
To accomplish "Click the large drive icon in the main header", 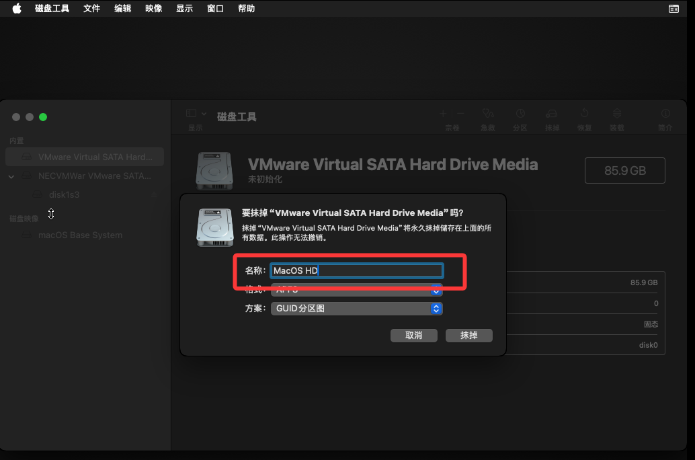I will (214, 171).
